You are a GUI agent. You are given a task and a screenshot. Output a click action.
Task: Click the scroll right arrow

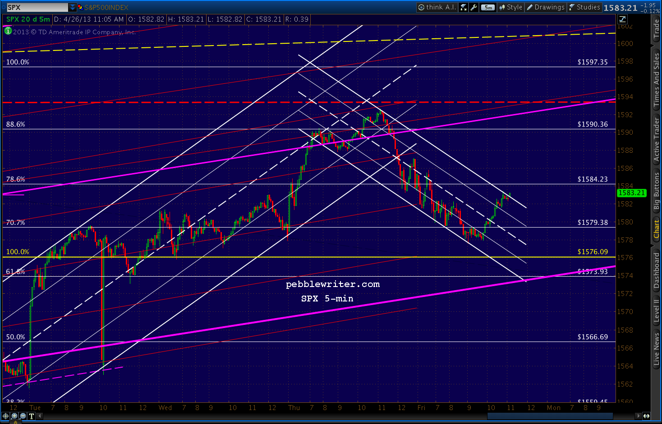(x=638, y=416)
